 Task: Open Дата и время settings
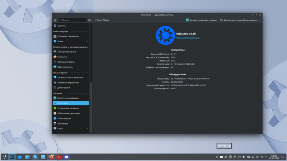71,87
